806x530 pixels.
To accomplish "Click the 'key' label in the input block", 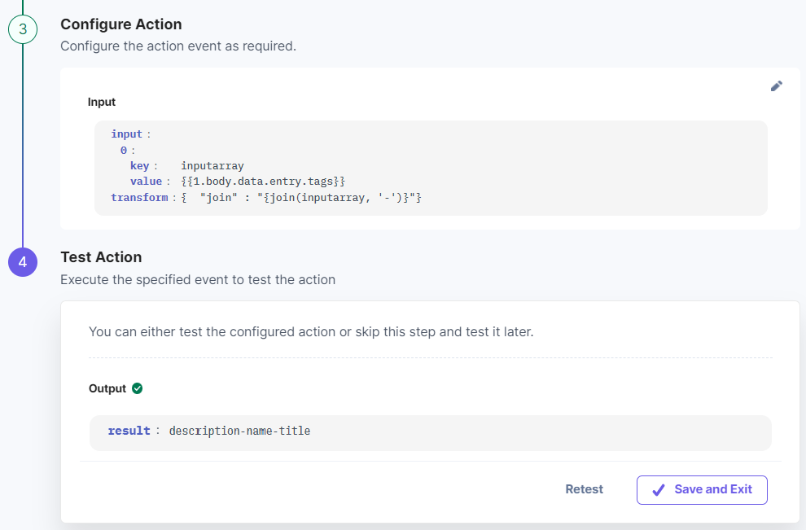I will [x=139, y=165].
